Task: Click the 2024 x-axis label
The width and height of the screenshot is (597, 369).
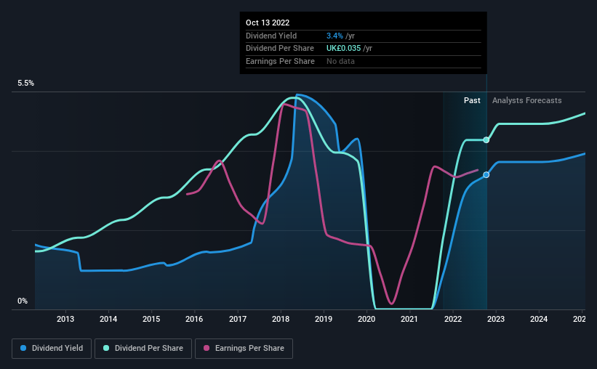Action: click(x=539, y=319)
